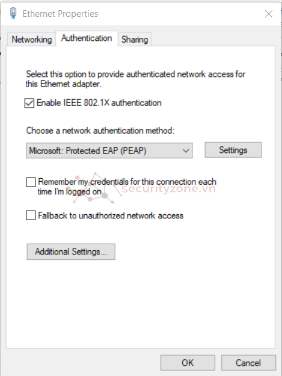Click the Ethernet adapter icon in title bar
This screenshot has height=376, width=282.
pyautogui.click(x=13, y=13)
